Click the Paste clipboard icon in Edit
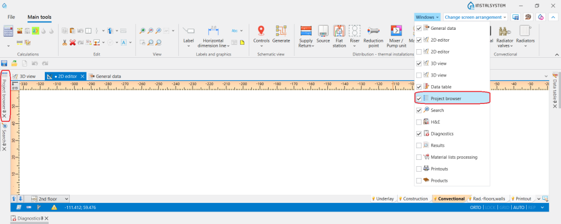Viewport: 561px width, 224px height. (73, 30)
